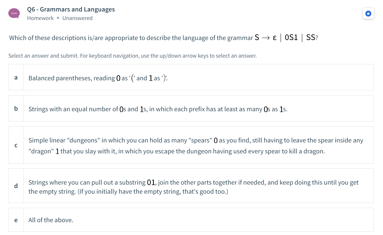Click the letter cell c
The height and width of the screenshot is (235, 383).
point(16,145)
